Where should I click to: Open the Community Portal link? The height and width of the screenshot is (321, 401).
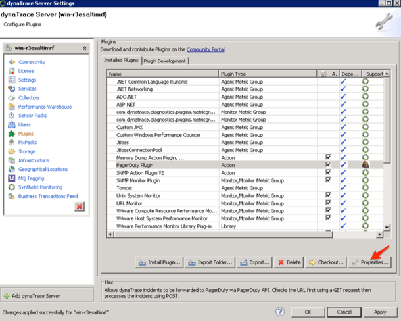[x=206, y=49]
